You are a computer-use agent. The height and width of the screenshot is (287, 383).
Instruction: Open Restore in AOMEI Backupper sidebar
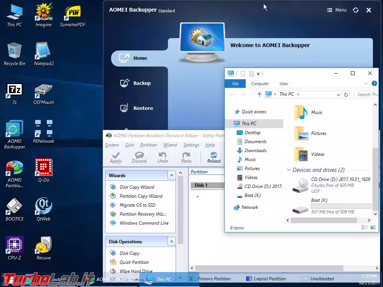pos(143,108)
